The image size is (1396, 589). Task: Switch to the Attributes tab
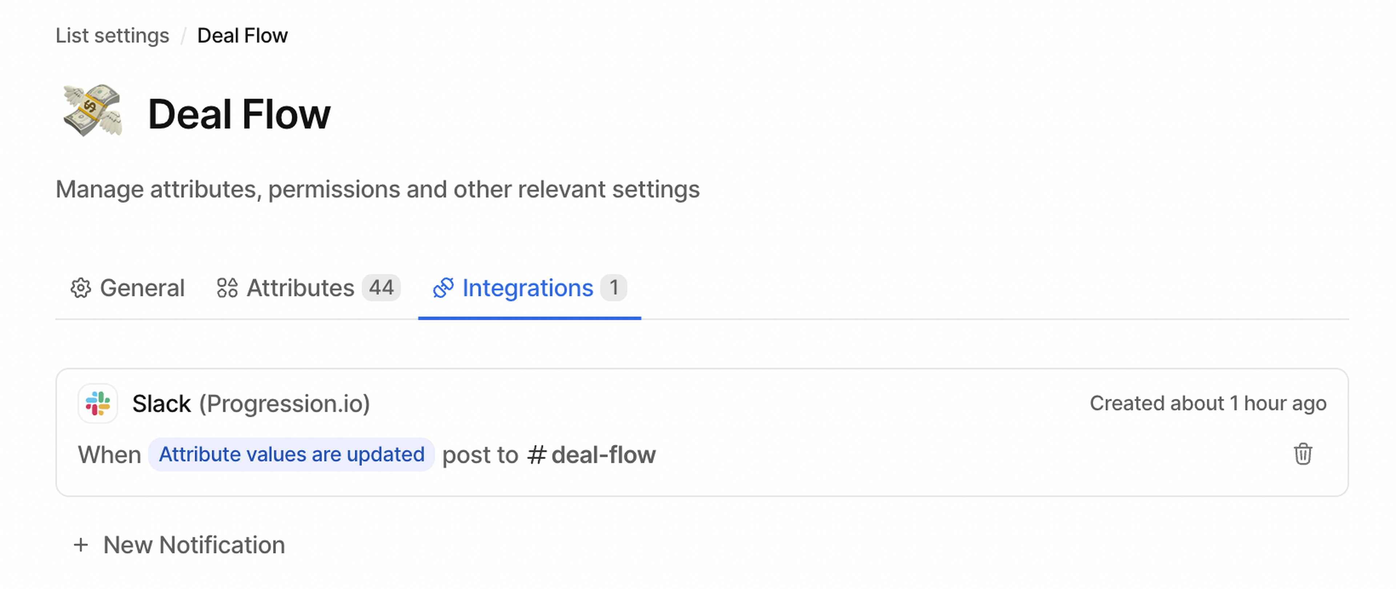point(300,288)
